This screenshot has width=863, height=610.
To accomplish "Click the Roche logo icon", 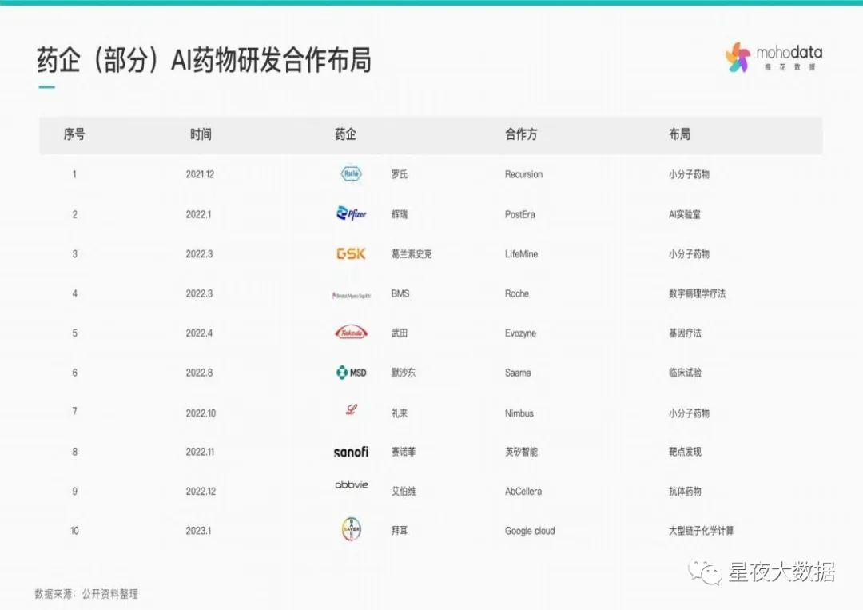I will tap(351, 174).
